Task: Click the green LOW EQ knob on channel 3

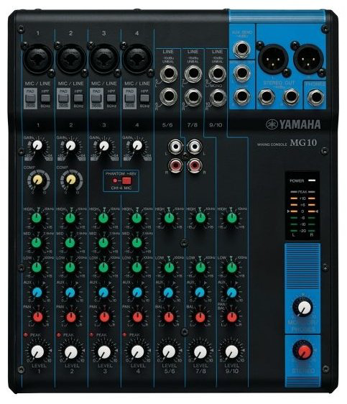Action: point(103,267)
